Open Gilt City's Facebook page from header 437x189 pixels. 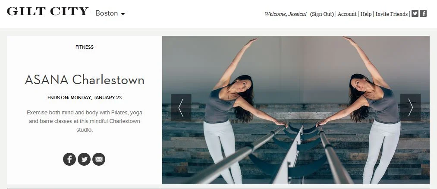click(423, 13)
